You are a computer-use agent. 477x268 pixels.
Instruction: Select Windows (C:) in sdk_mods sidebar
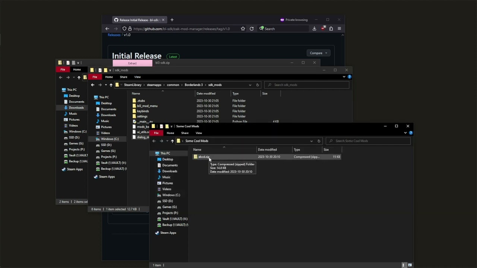[110, 139]
